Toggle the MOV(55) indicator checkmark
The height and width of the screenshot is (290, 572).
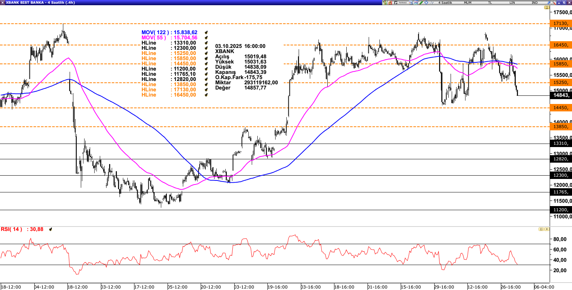[x=206, y=38]
